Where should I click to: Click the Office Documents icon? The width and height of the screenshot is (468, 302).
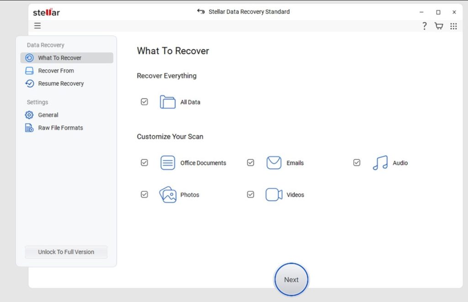point(168,163)
